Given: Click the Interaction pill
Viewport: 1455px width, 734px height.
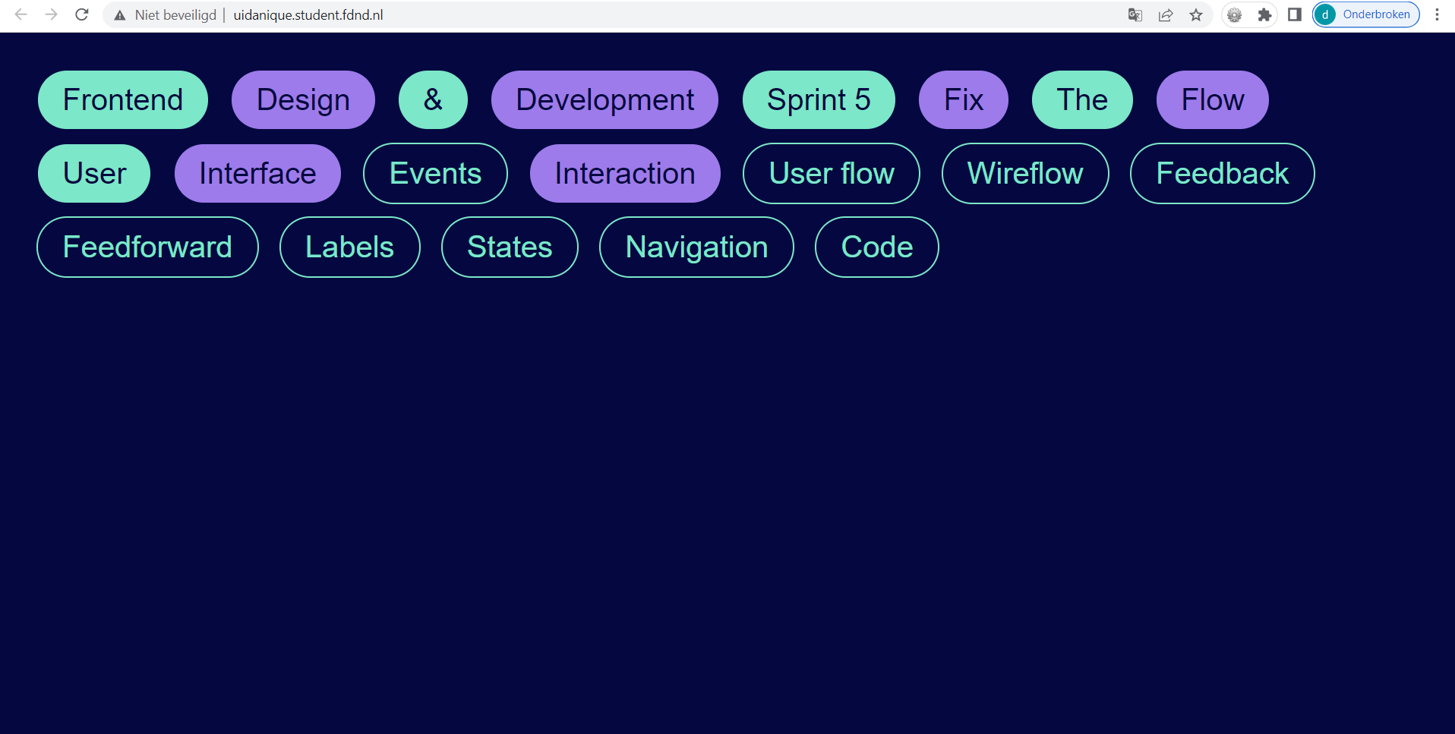Looking at the screenshot, I should [x=624, y=173].
